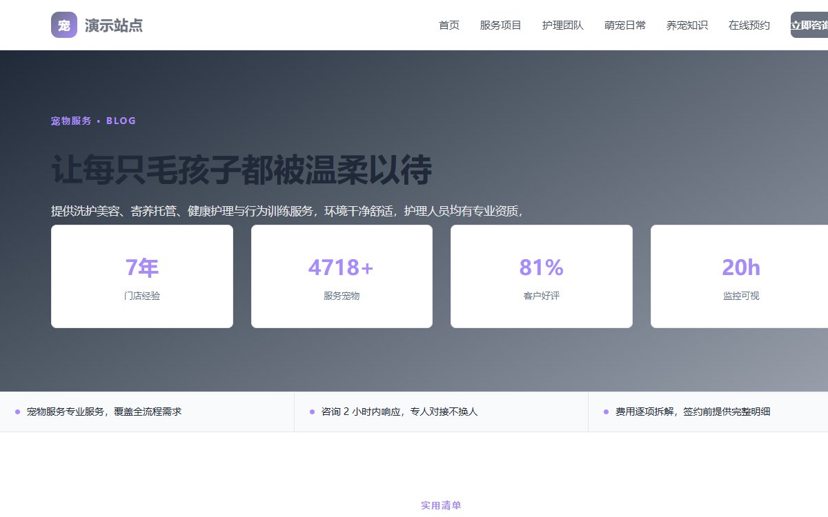Go to the 首页 nav item
The width and height of the screenshot is (828, 517).
click(449, 26)
